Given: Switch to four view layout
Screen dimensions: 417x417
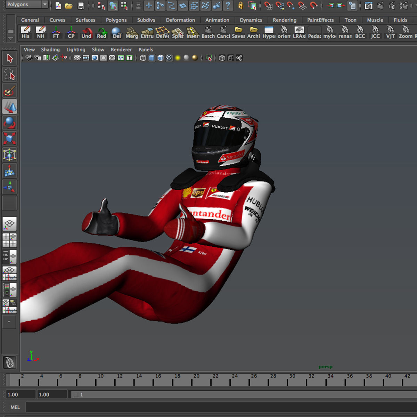Looking at the screenshot, I should click(9, 240).
